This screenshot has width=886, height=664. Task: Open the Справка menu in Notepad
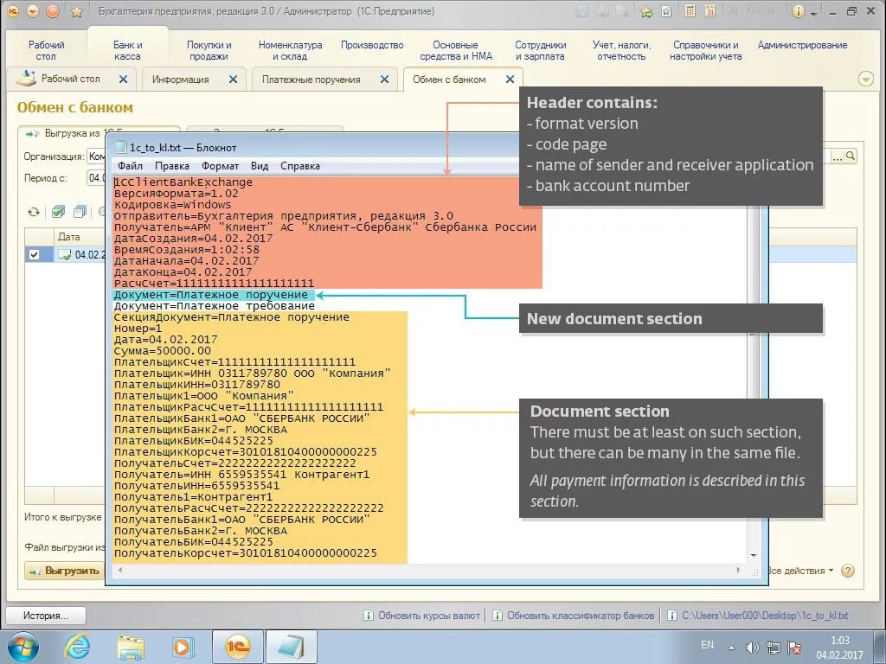(x=300, y=166)
